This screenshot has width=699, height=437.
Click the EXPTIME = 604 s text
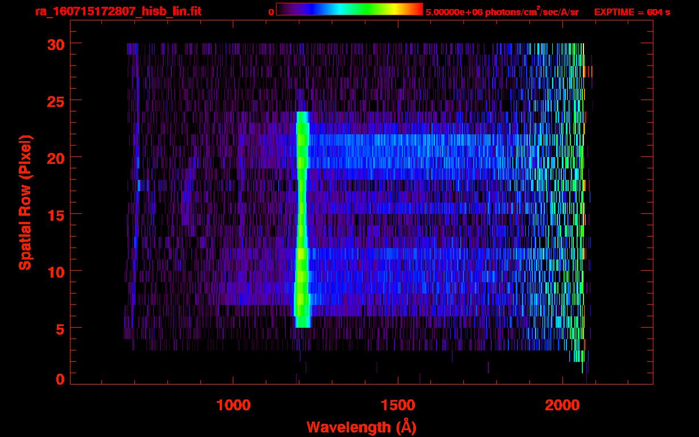click(632, 12)
